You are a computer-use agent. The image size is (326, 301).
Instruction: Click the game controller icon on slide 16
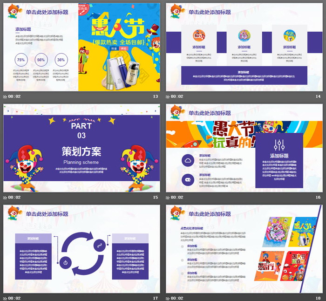189,179
